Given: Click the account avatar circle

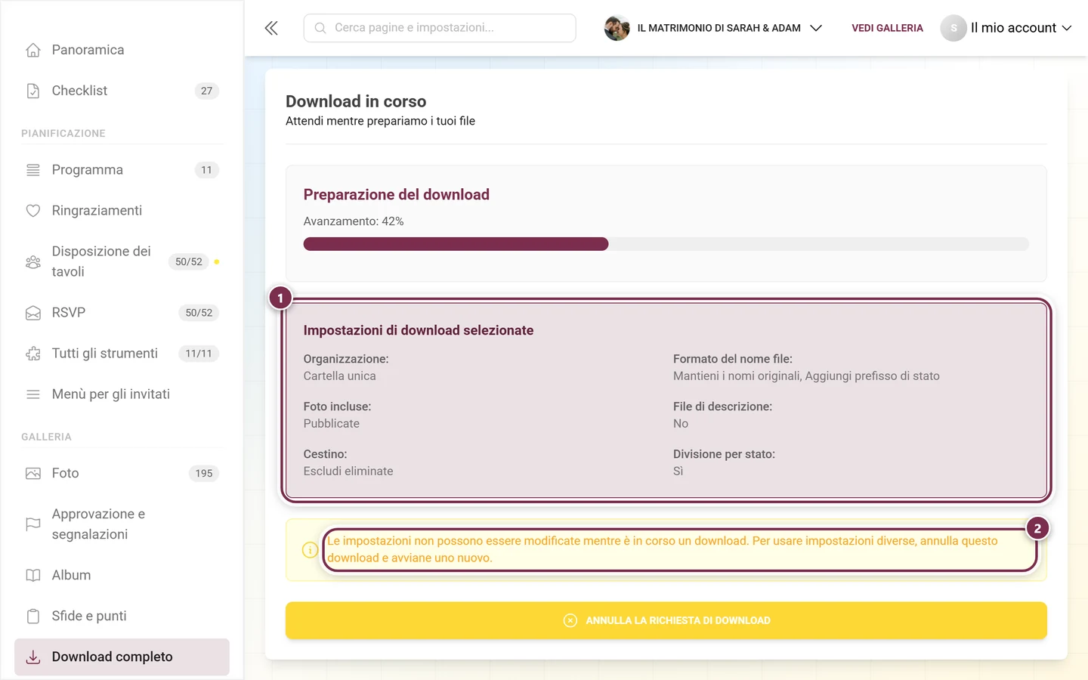Looking at the screenshot, I should coord(954,28).
